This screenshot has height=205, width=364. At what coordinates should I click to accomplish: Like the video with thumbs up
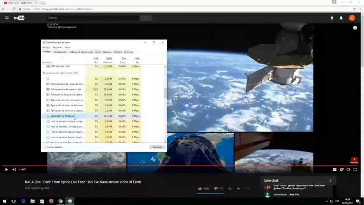click(200, 188)
